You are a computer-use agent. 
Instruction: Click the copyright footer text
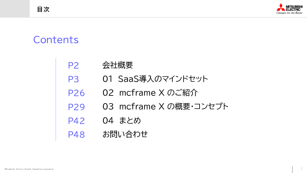(x=29, y=169)
